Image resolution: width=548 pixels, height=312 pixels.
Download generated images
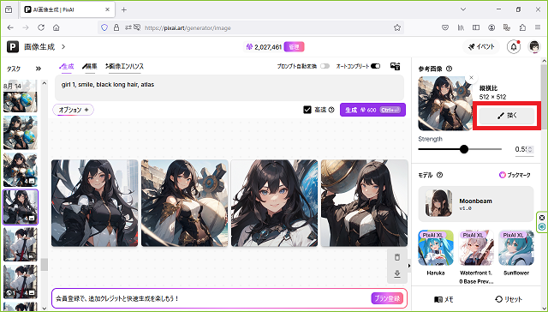397,274
